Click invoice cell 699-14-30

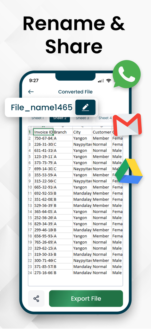pyautogui.click(x=43, y=169)
